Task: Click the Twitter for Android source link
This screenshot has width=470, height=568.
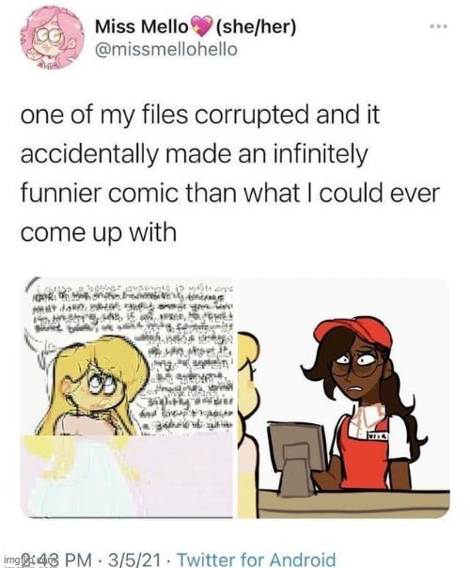Action: 256,560
